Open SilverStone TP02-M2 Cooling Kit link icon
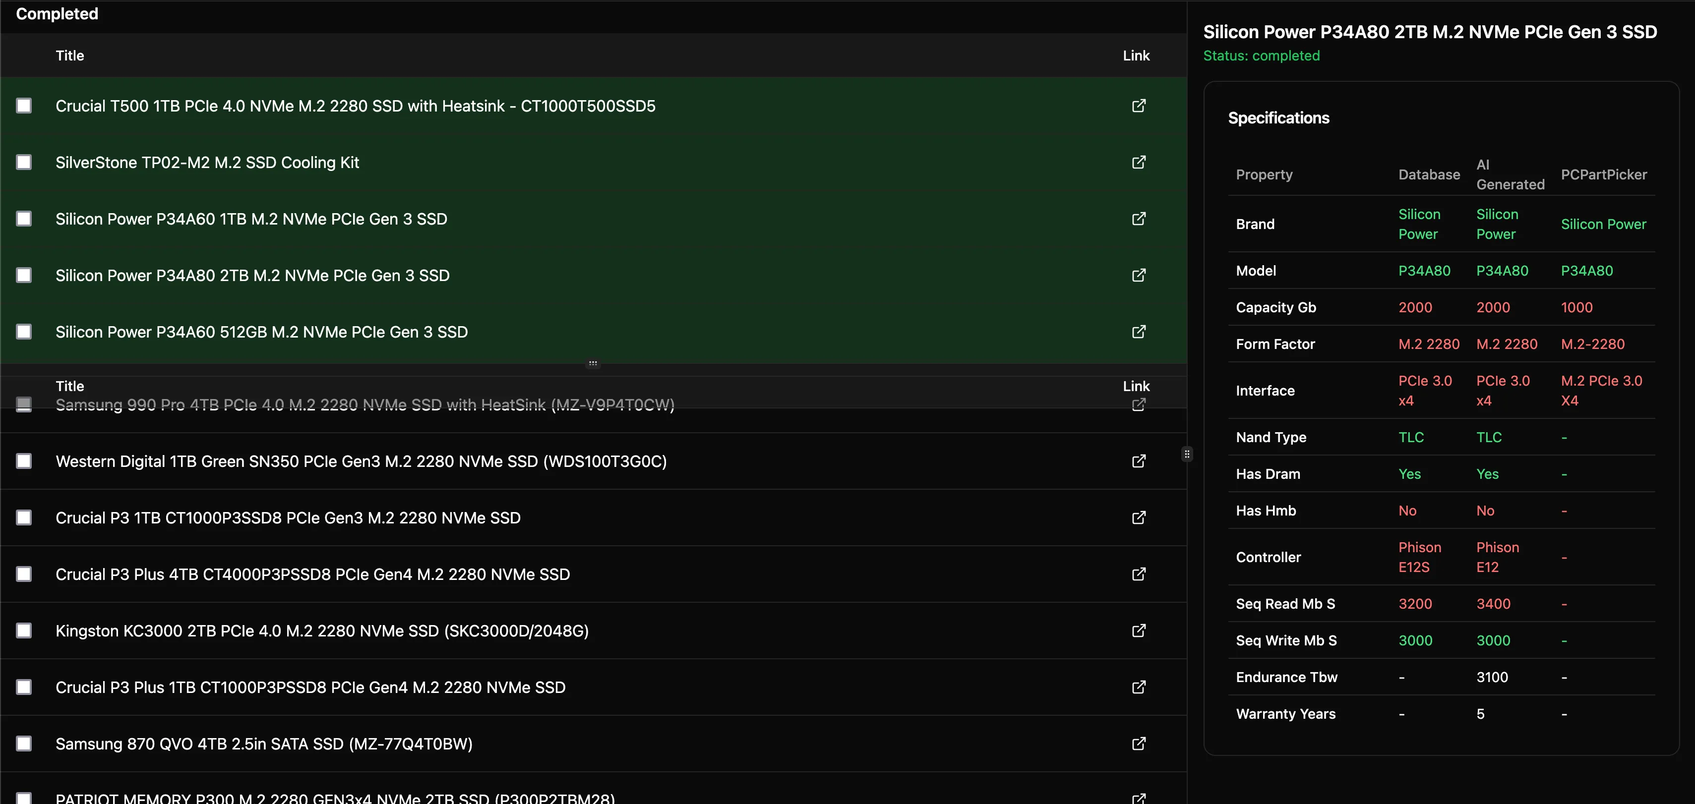This screenshot has height=804, width=1695. pos(1138,163)
